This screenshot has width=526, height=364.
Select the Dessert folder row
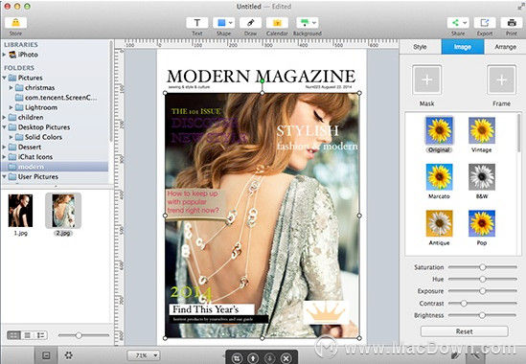(55, 147)
